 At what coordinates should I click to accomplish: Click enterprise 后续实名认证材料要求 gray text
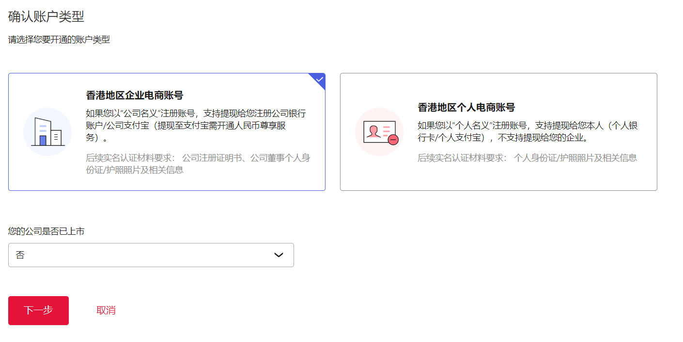(x=198, y=164)
